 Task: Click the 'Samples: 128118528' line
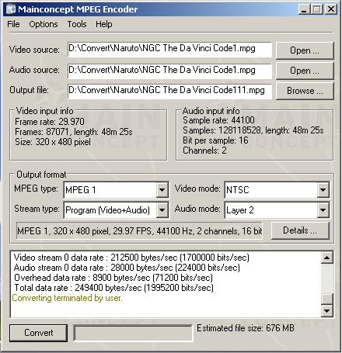click(x=253, y=130)
